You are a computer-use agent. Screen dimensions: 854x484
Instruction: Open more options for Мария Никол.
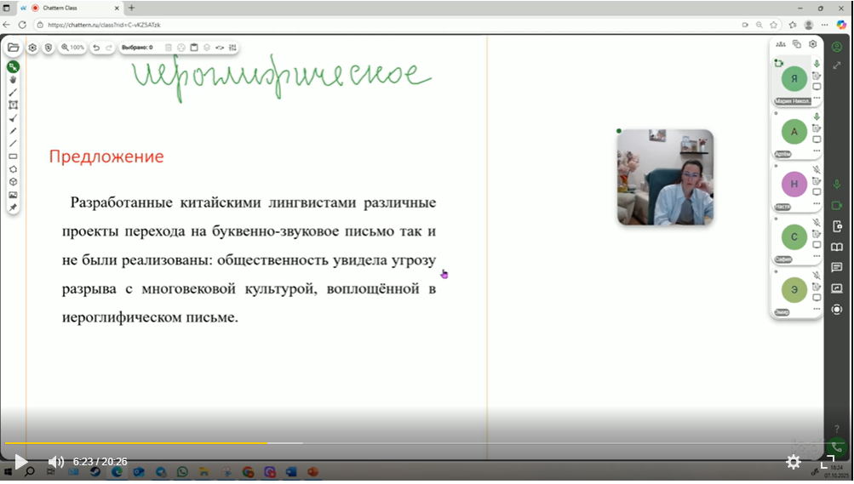pyautogui.click(x=817, y=98)
